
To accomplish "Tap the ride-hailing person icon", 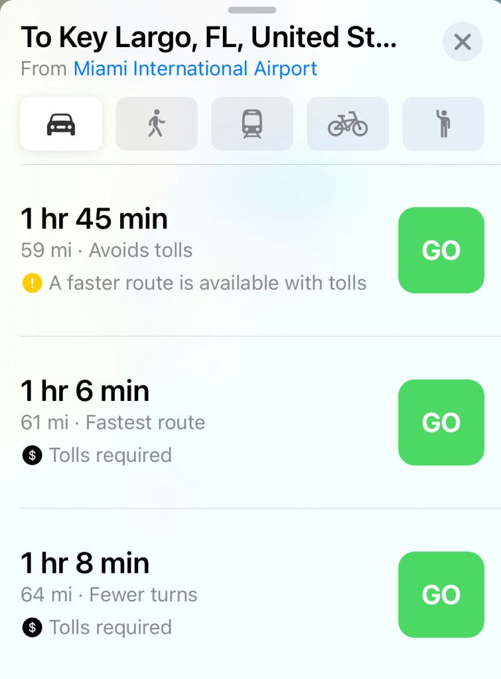I will point(443,124).
